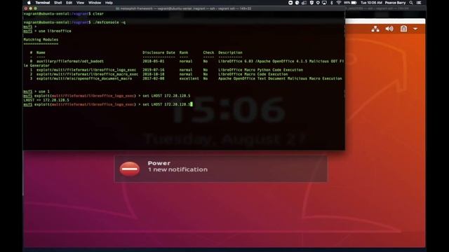
Task: Click 'exploit/multi/misc/openoffice_document_macro' module name
Action: [x=84, y=78]
